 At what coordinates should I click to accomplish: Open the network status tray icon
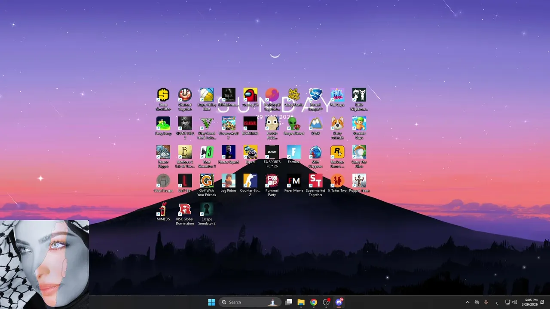tap(507, 302)
